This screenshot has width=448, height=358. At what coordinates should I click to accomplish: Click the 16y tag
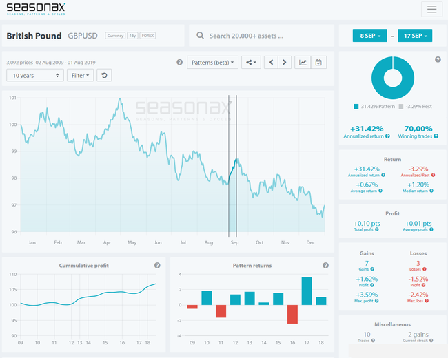[x=132, y=36]
